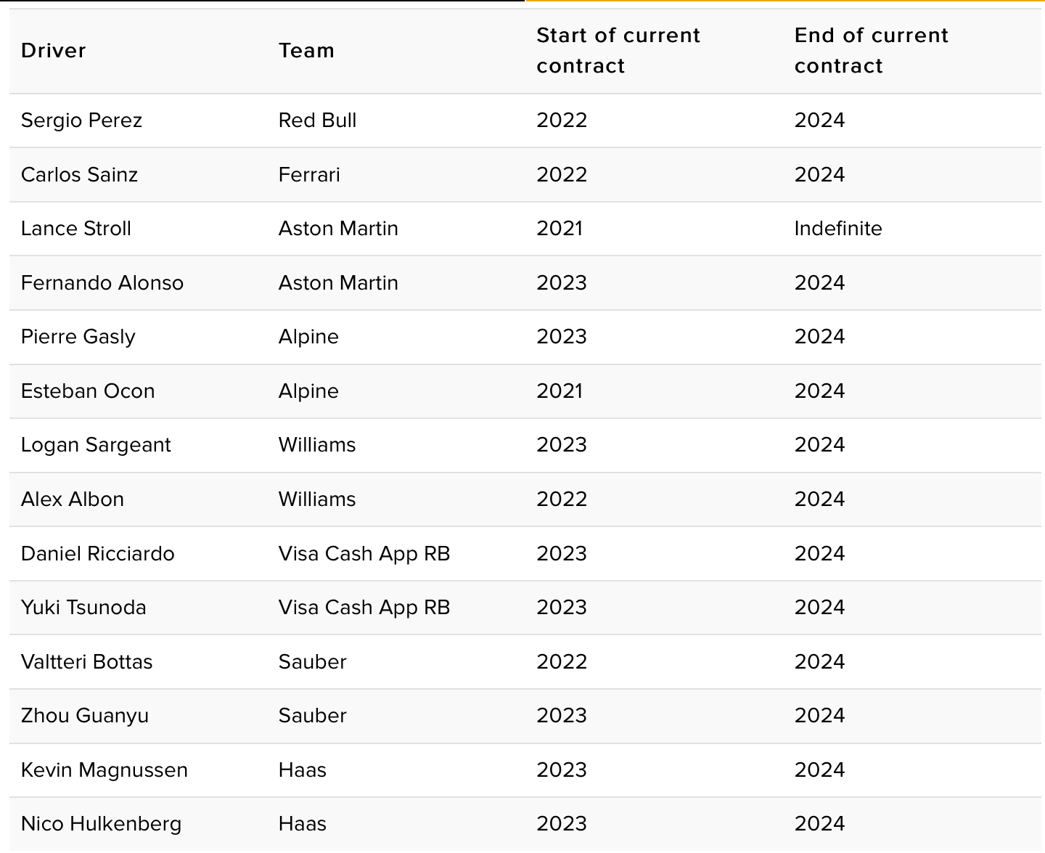Image resolution: width=1045 pixels, height=853 pixels.
Task: Click Valtteri Bottas's Sauber team cell
Action: (313, 661)
